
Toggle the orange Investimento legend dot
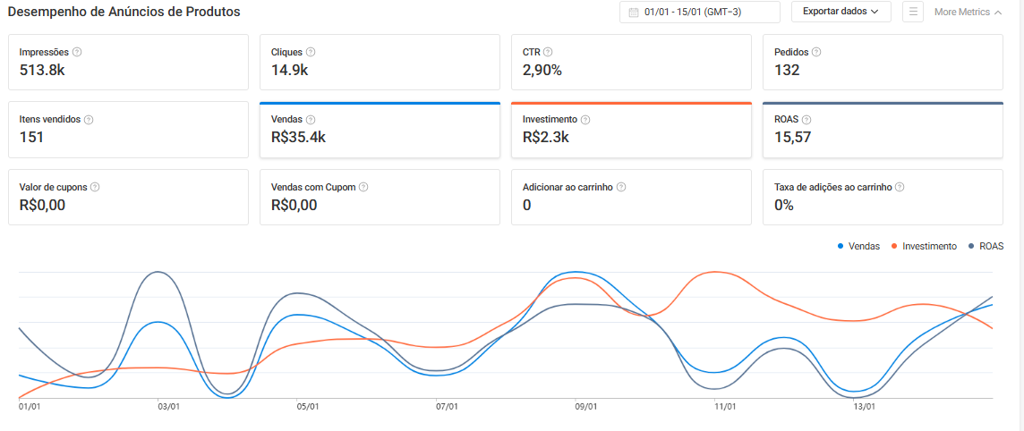[895, 247]
